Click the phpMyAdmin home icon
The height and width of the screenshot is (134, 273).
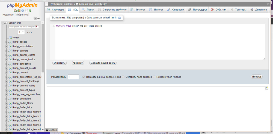point(15,11)
